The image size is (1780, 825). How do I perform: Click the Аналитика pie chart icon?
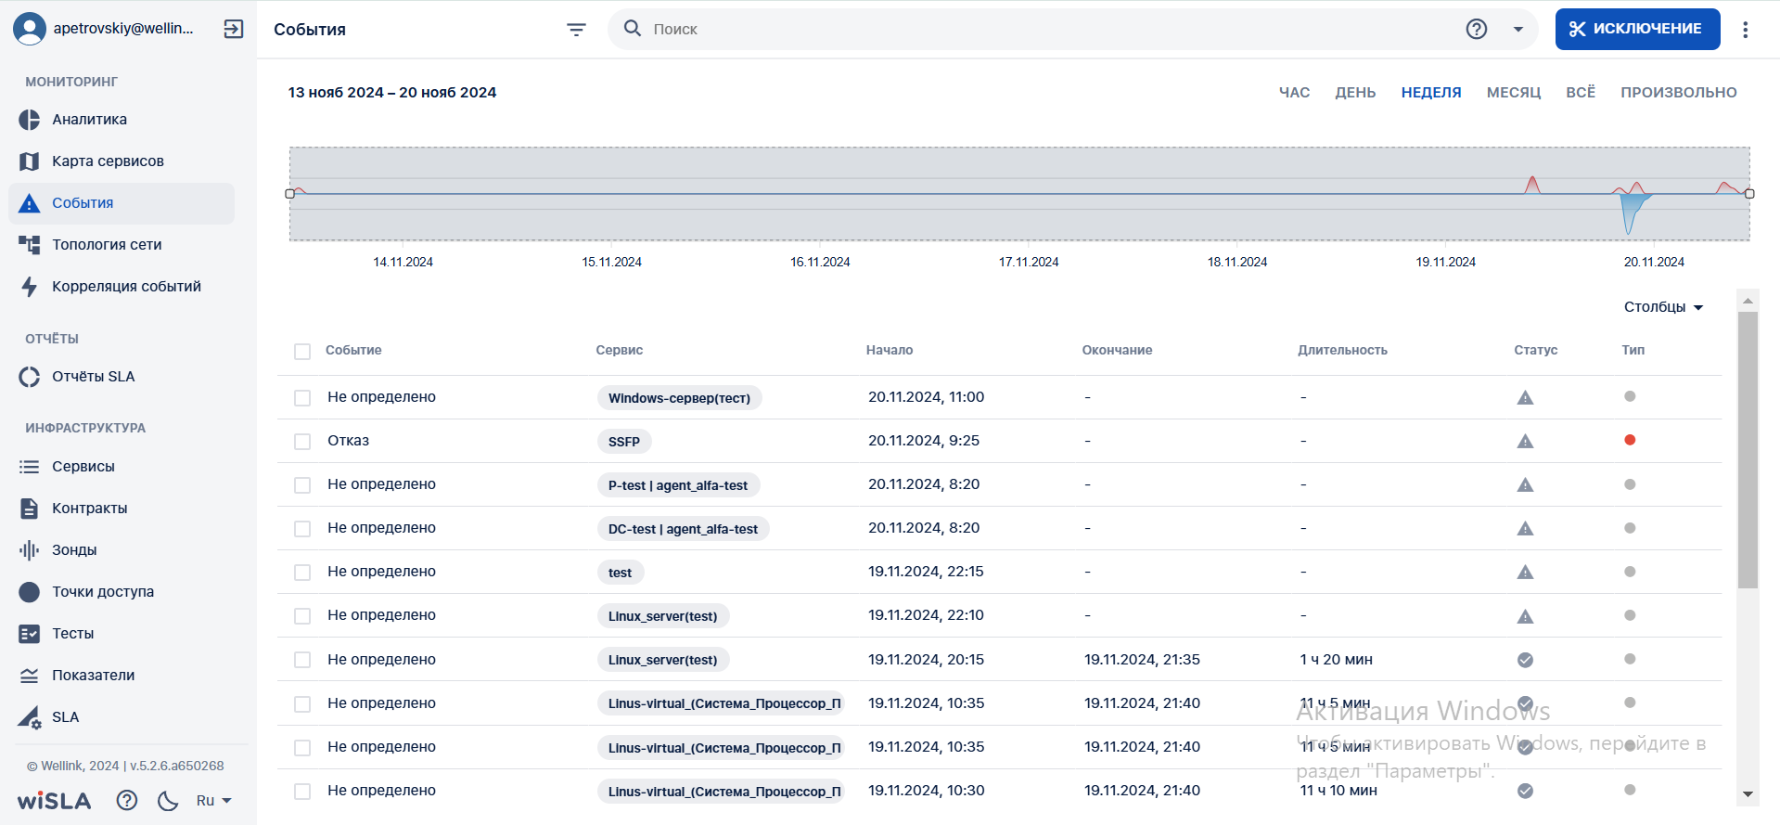click(x=30, y=120)
